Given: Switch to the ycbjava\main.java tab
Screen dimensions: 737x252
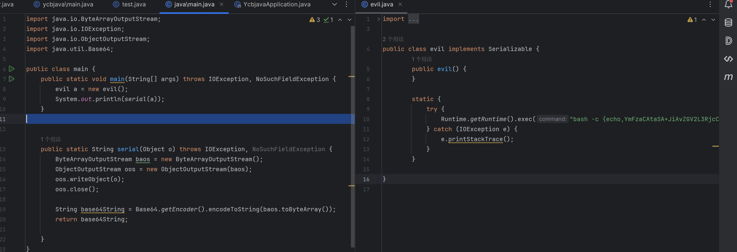Looking at the screenshot, I should coord(64,5).
